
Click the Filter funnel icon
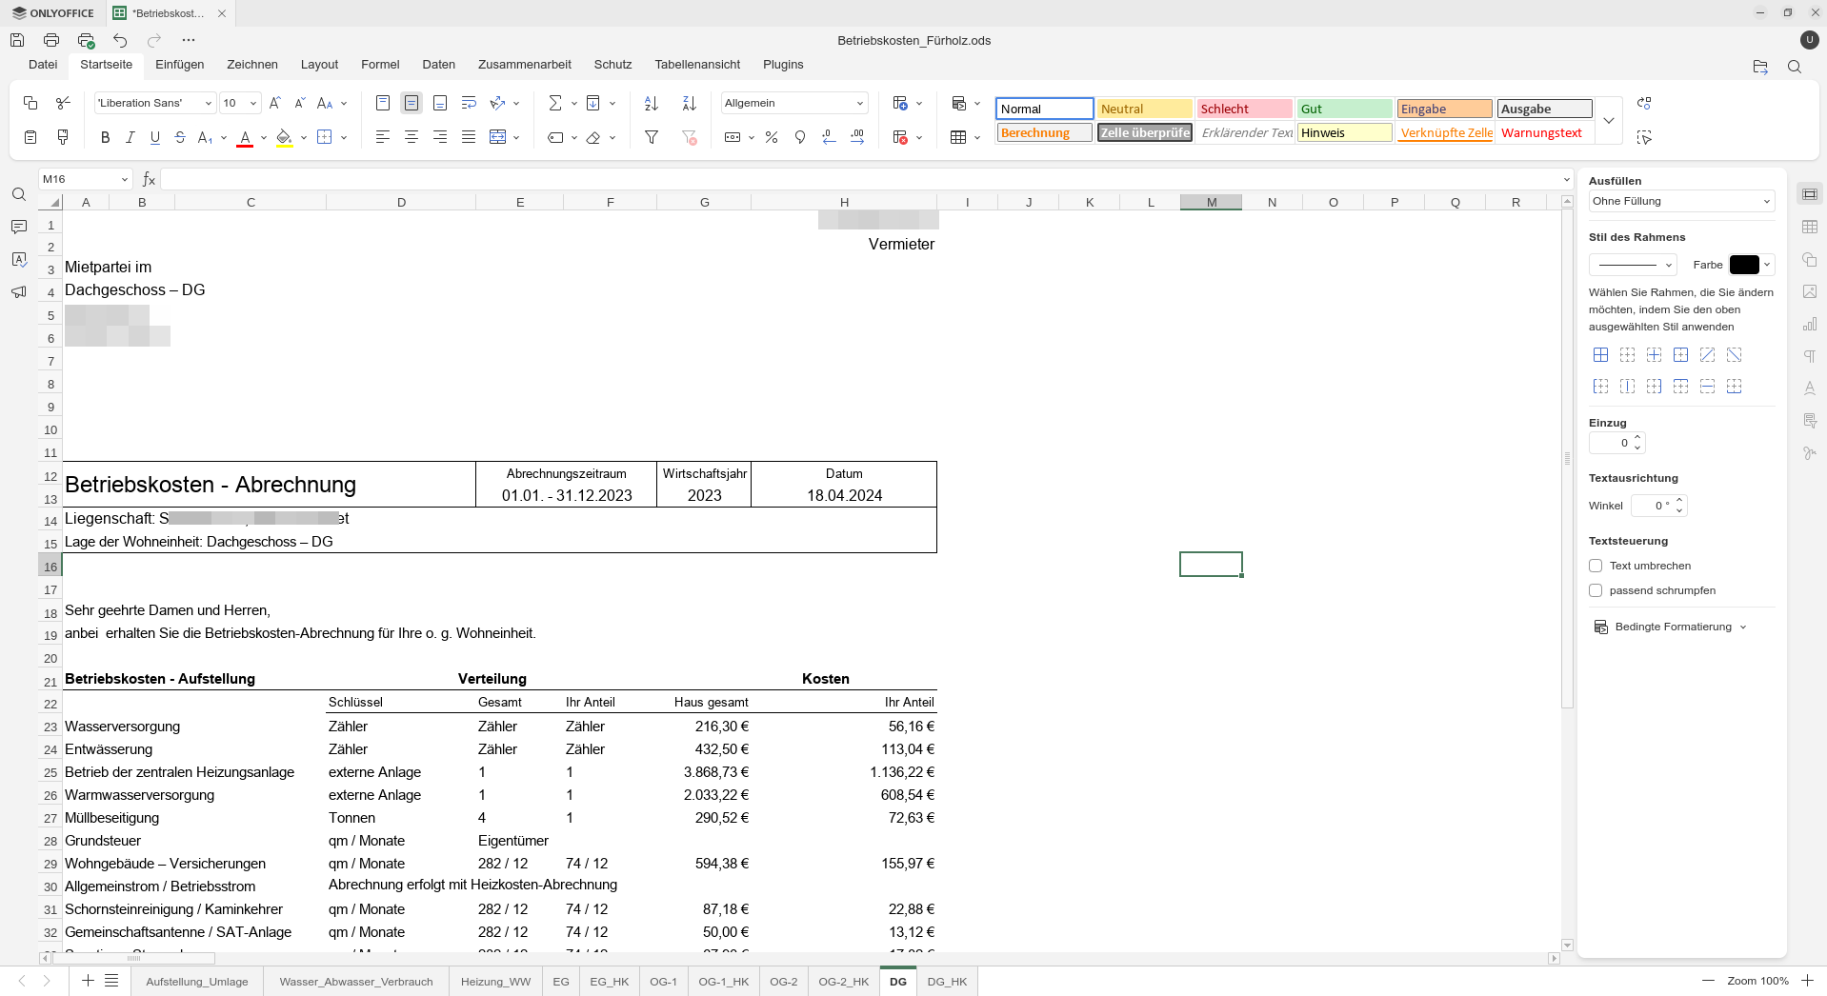(652, 137)
